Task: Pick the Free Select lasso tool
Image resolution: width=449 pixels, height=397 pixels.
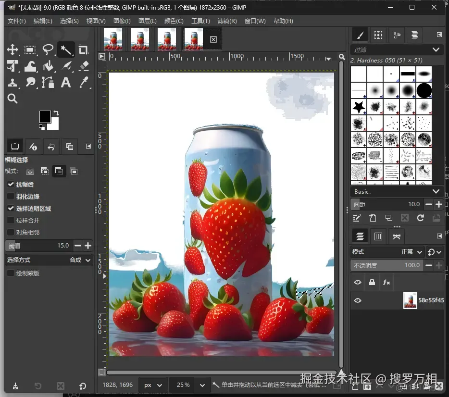Action: [x=48, y=50]
